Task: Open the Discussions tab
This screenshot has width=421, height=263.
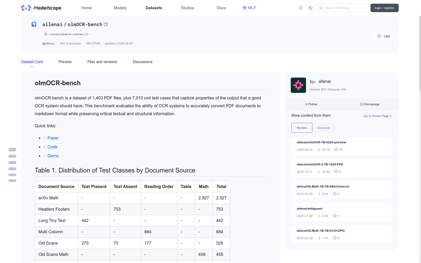Action: coord(143,62)
